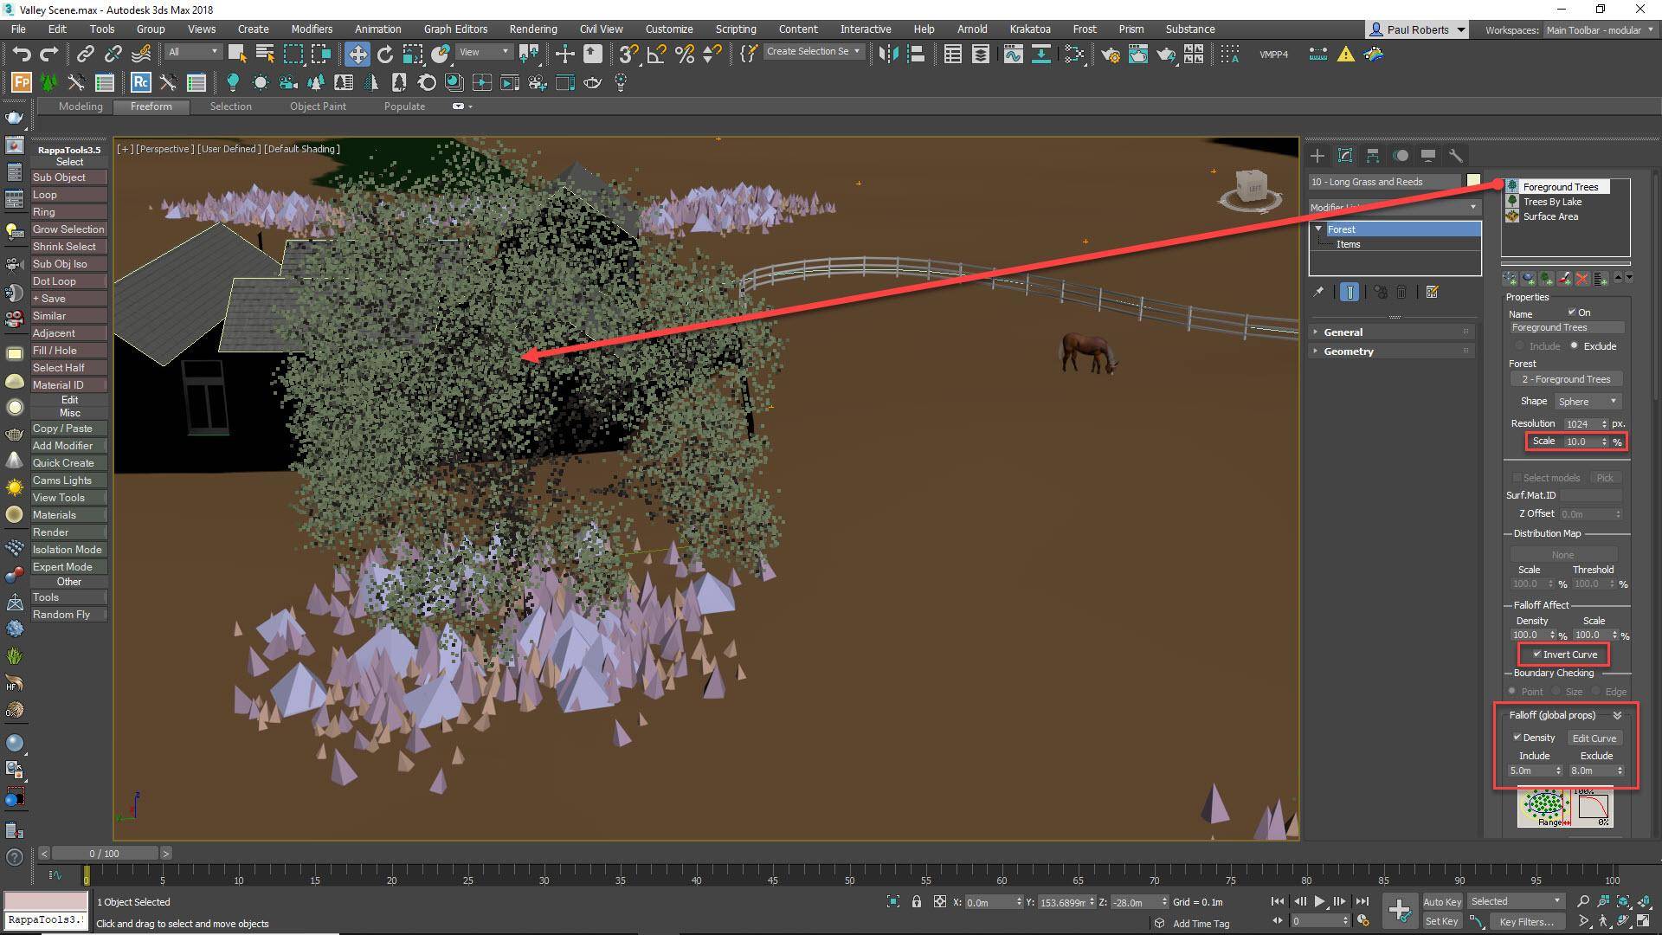Open the Rendering menu
Image resolution: width=1662 pixels, height=935 pixels.
532,29
